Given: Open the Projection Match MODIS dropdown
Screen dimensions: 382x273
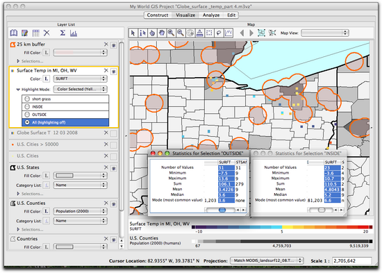Looking at the screenshot, I should point(267,260).
